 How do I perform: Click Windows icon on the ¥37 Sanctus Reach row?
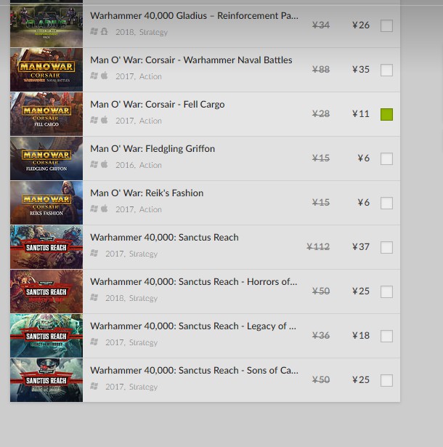click(x=94, y=253)
